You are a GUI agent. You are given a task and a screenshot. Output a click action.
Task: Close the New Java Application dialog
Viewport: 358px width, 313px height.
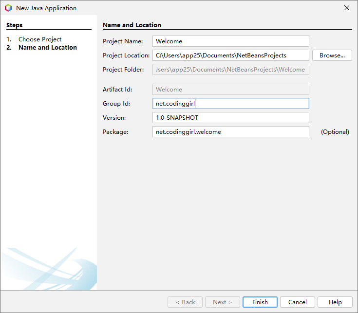(x=347, y=8)
